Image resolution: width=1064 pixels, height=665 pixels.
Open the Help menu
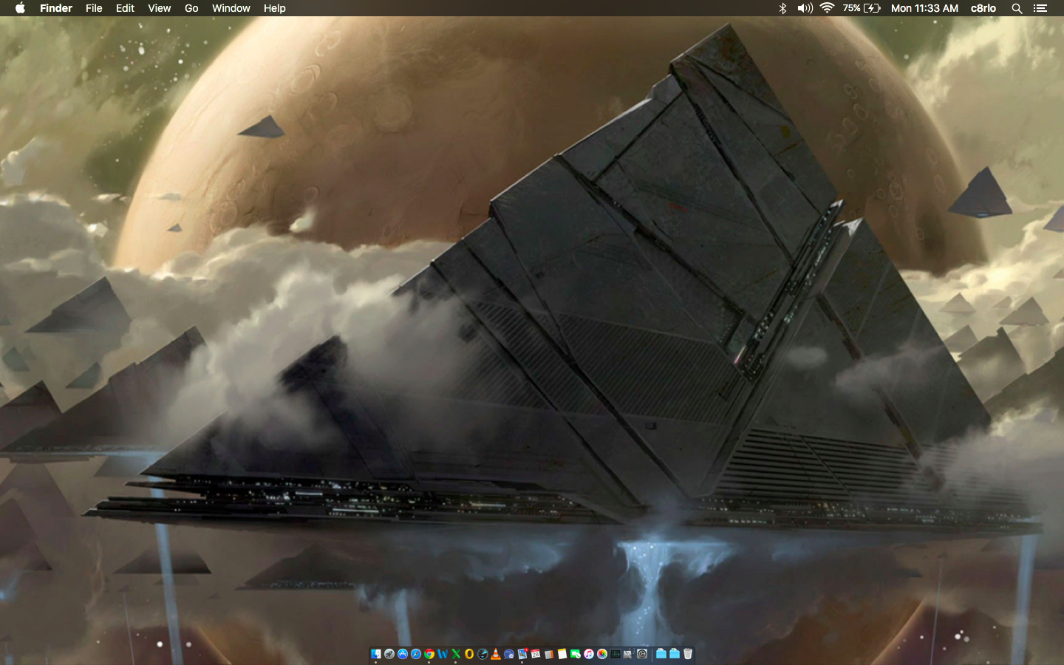274,8
